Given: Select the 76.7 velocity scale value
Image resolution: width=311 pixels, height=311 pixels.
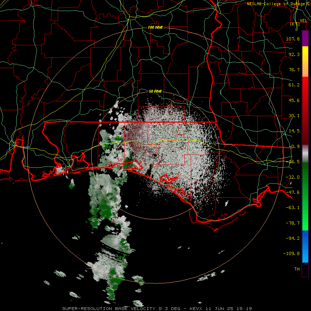Looking at the screenshot, I should coord(294,69).
